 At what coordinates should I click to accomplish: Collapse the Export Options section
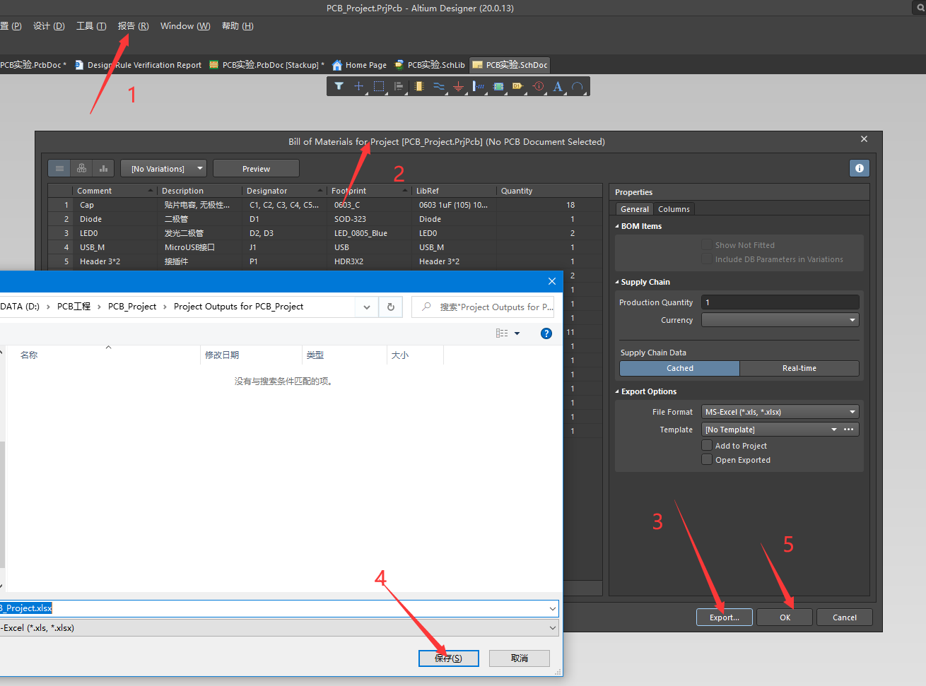(617, 391)
